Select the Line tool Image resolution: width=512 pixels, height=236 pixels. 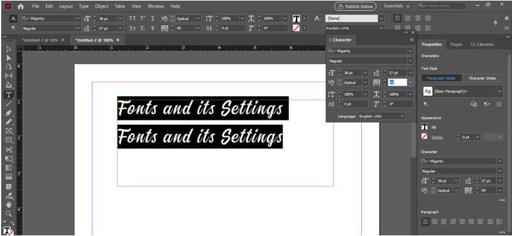9,104
